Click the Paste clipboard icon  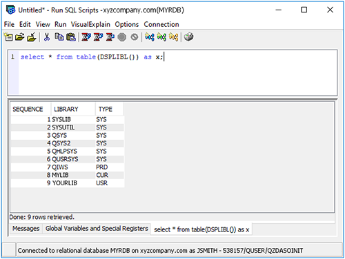[x=71, y=37]
